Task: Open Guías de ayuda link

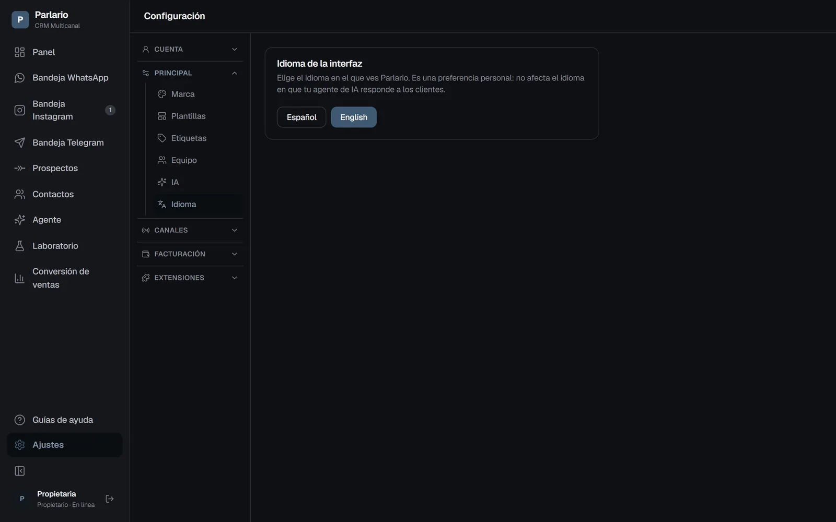Action: (65, 420)
